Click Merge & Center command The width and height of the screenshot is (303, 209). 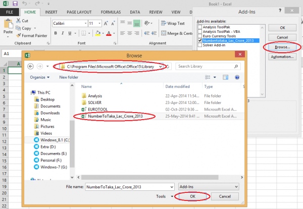tap(177, 33)
